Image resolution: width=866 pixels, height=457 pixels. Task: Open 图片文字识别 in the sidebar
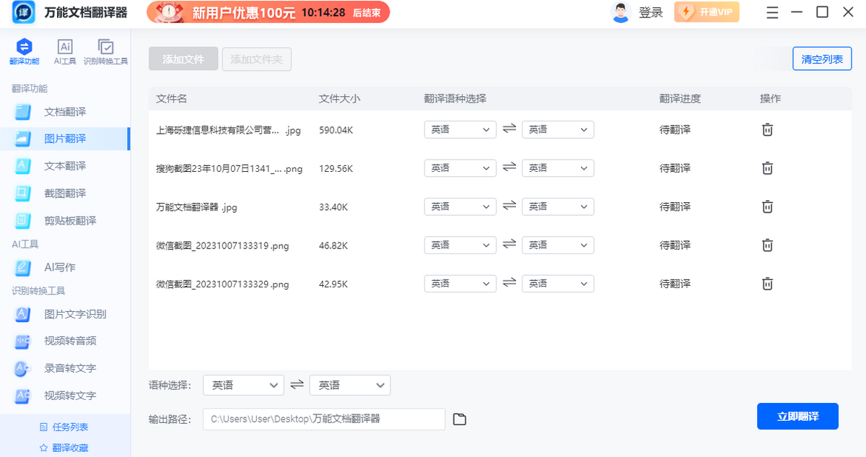(65, 314)
